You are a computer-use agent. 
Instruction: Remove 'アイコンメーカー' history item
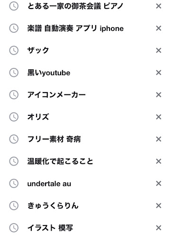coord(158,95)
